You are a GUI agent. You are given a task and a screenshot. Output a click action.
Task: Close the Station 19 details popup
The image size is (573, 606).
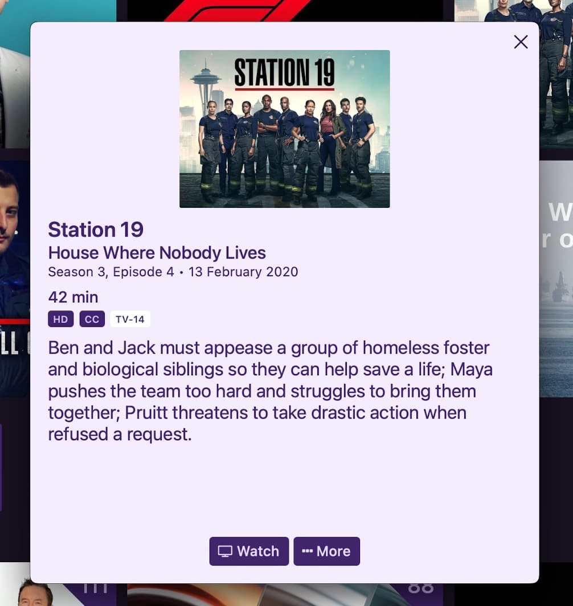pos(521,42)
